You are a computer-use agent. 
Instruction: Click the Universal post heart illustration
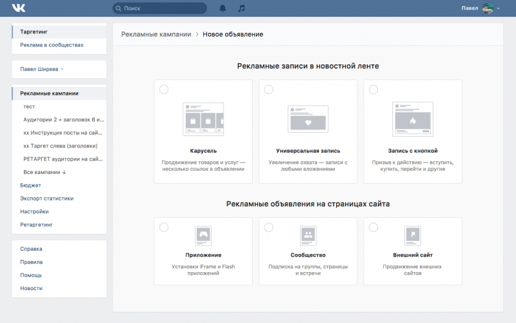point(308,119)
